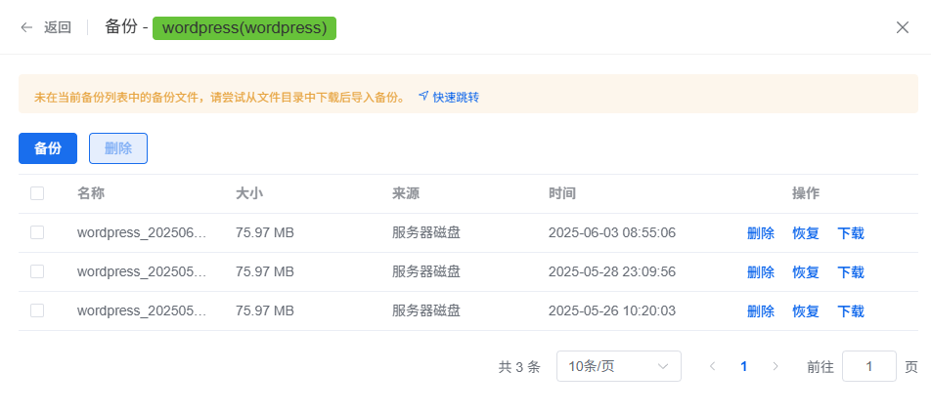Click the 操作 column header
The height and width of the screenshot is (413, 931).
pyautogui.click(x=806, y=193)
